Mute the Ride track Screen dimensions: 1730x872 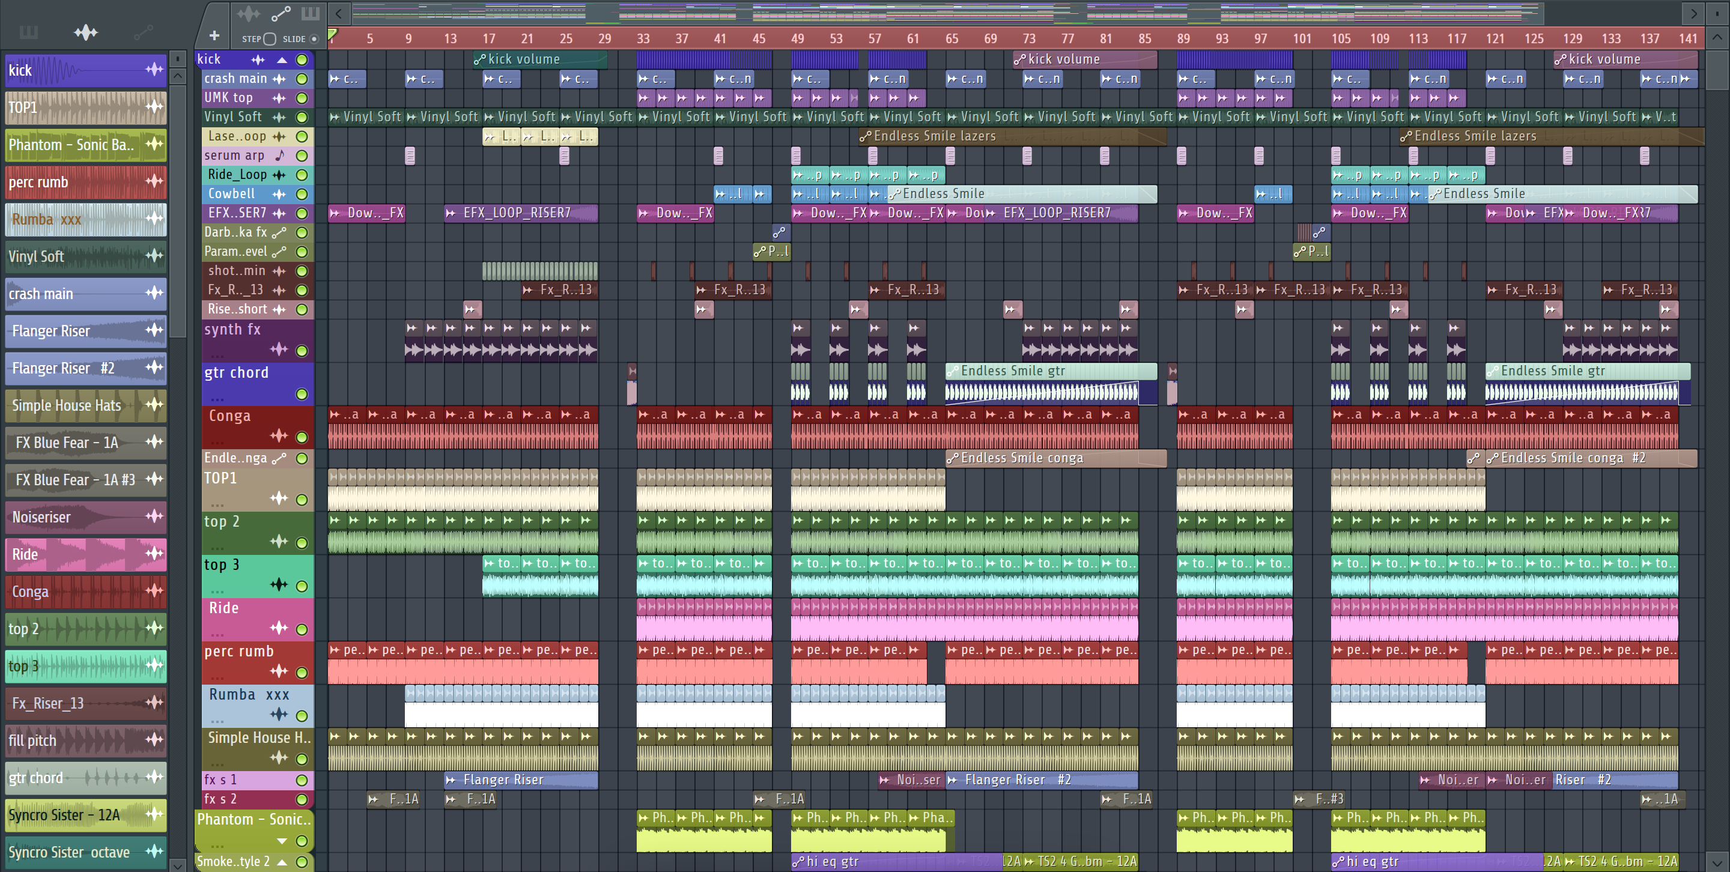coord(302,629)
